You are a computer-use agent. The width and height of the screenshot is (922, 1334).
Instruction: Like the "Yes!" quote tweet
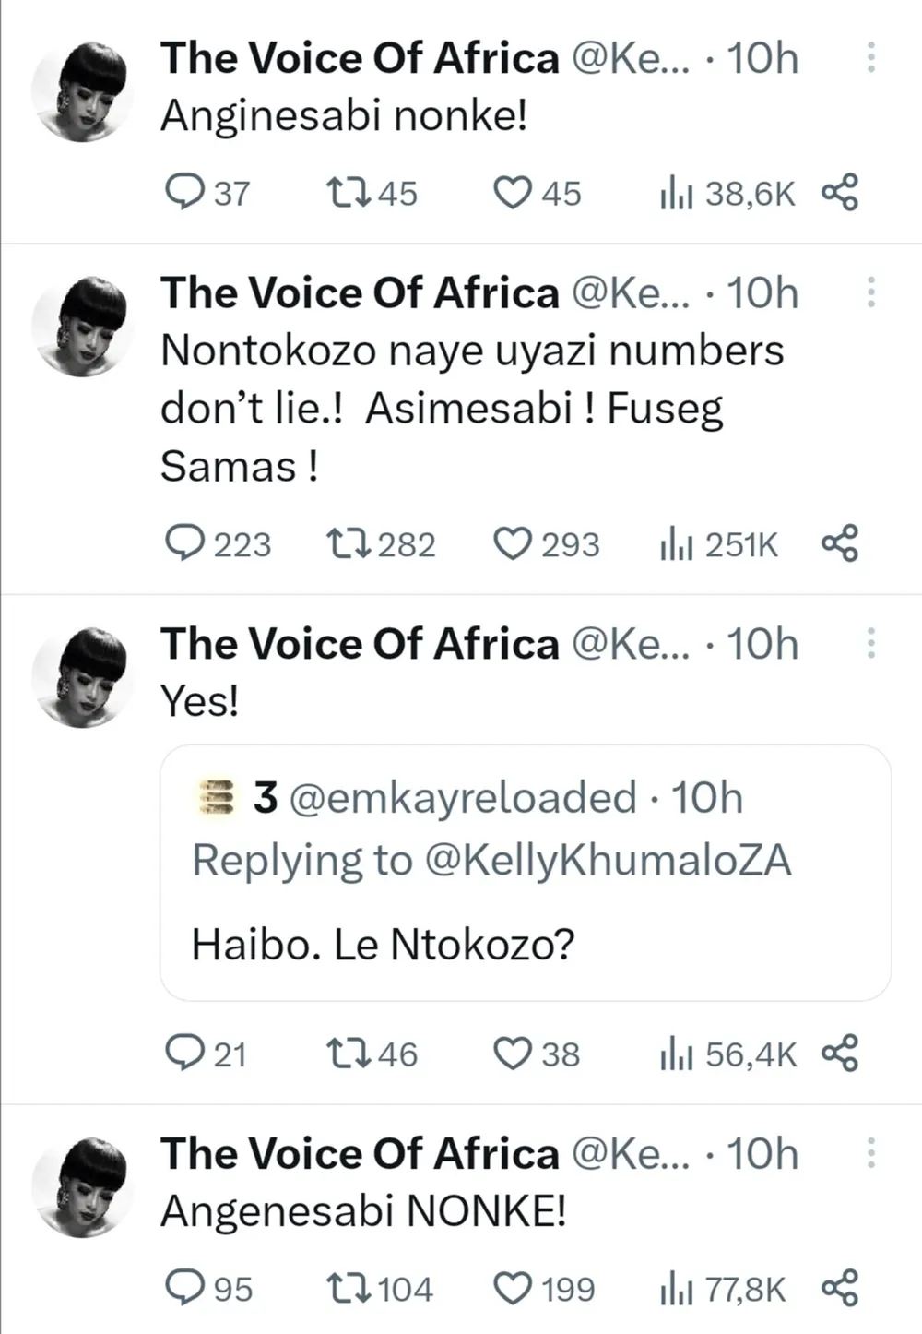[513, 1054]
